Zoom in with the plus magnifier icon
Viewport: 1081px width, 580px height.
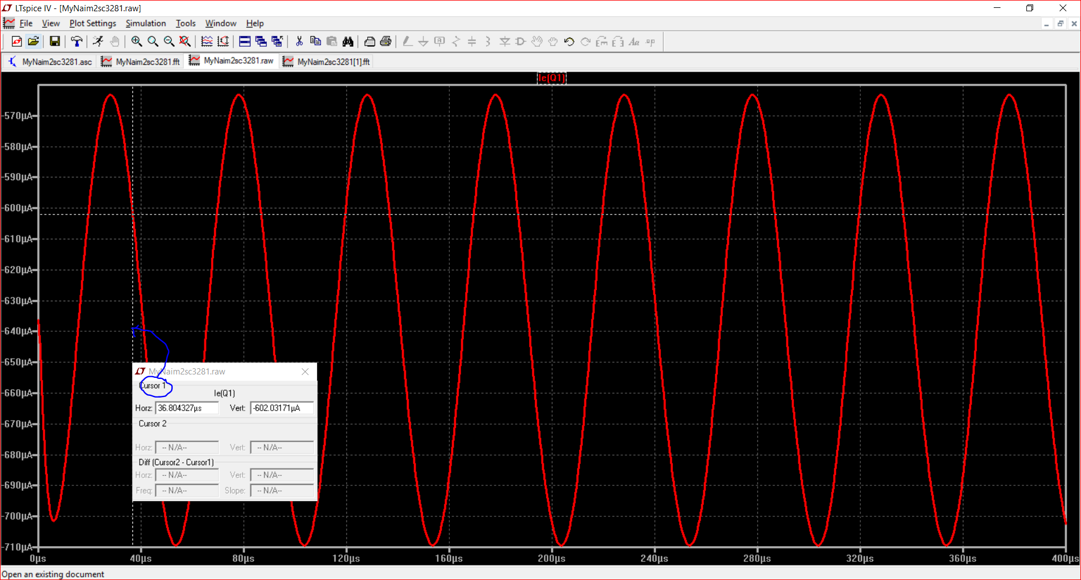click(136, 41)
